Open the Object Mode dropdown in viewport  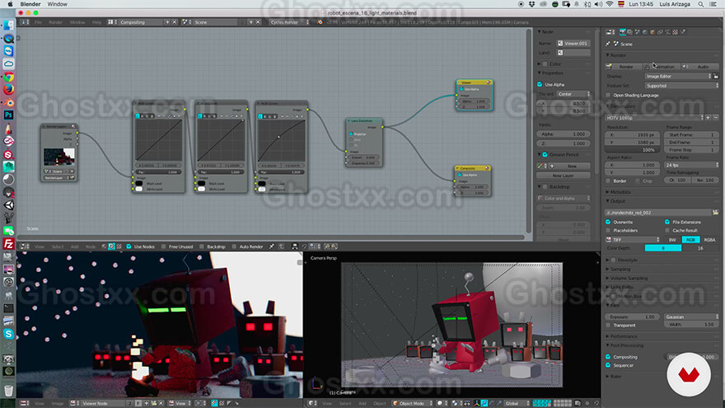413,403
